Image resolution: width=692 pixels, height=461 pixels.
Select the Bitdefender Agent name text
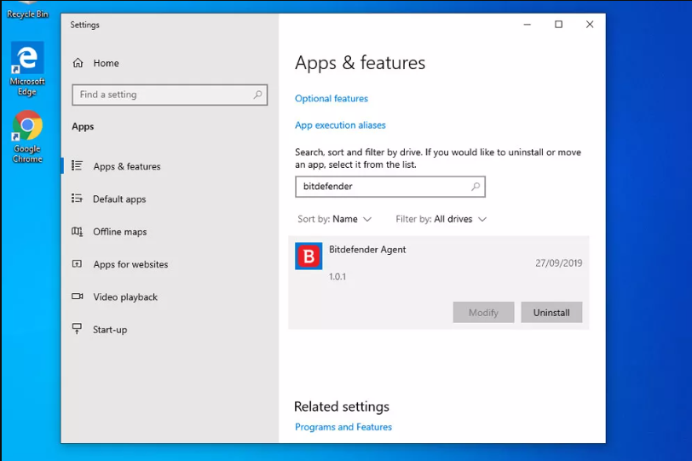[x=367, y=250]
